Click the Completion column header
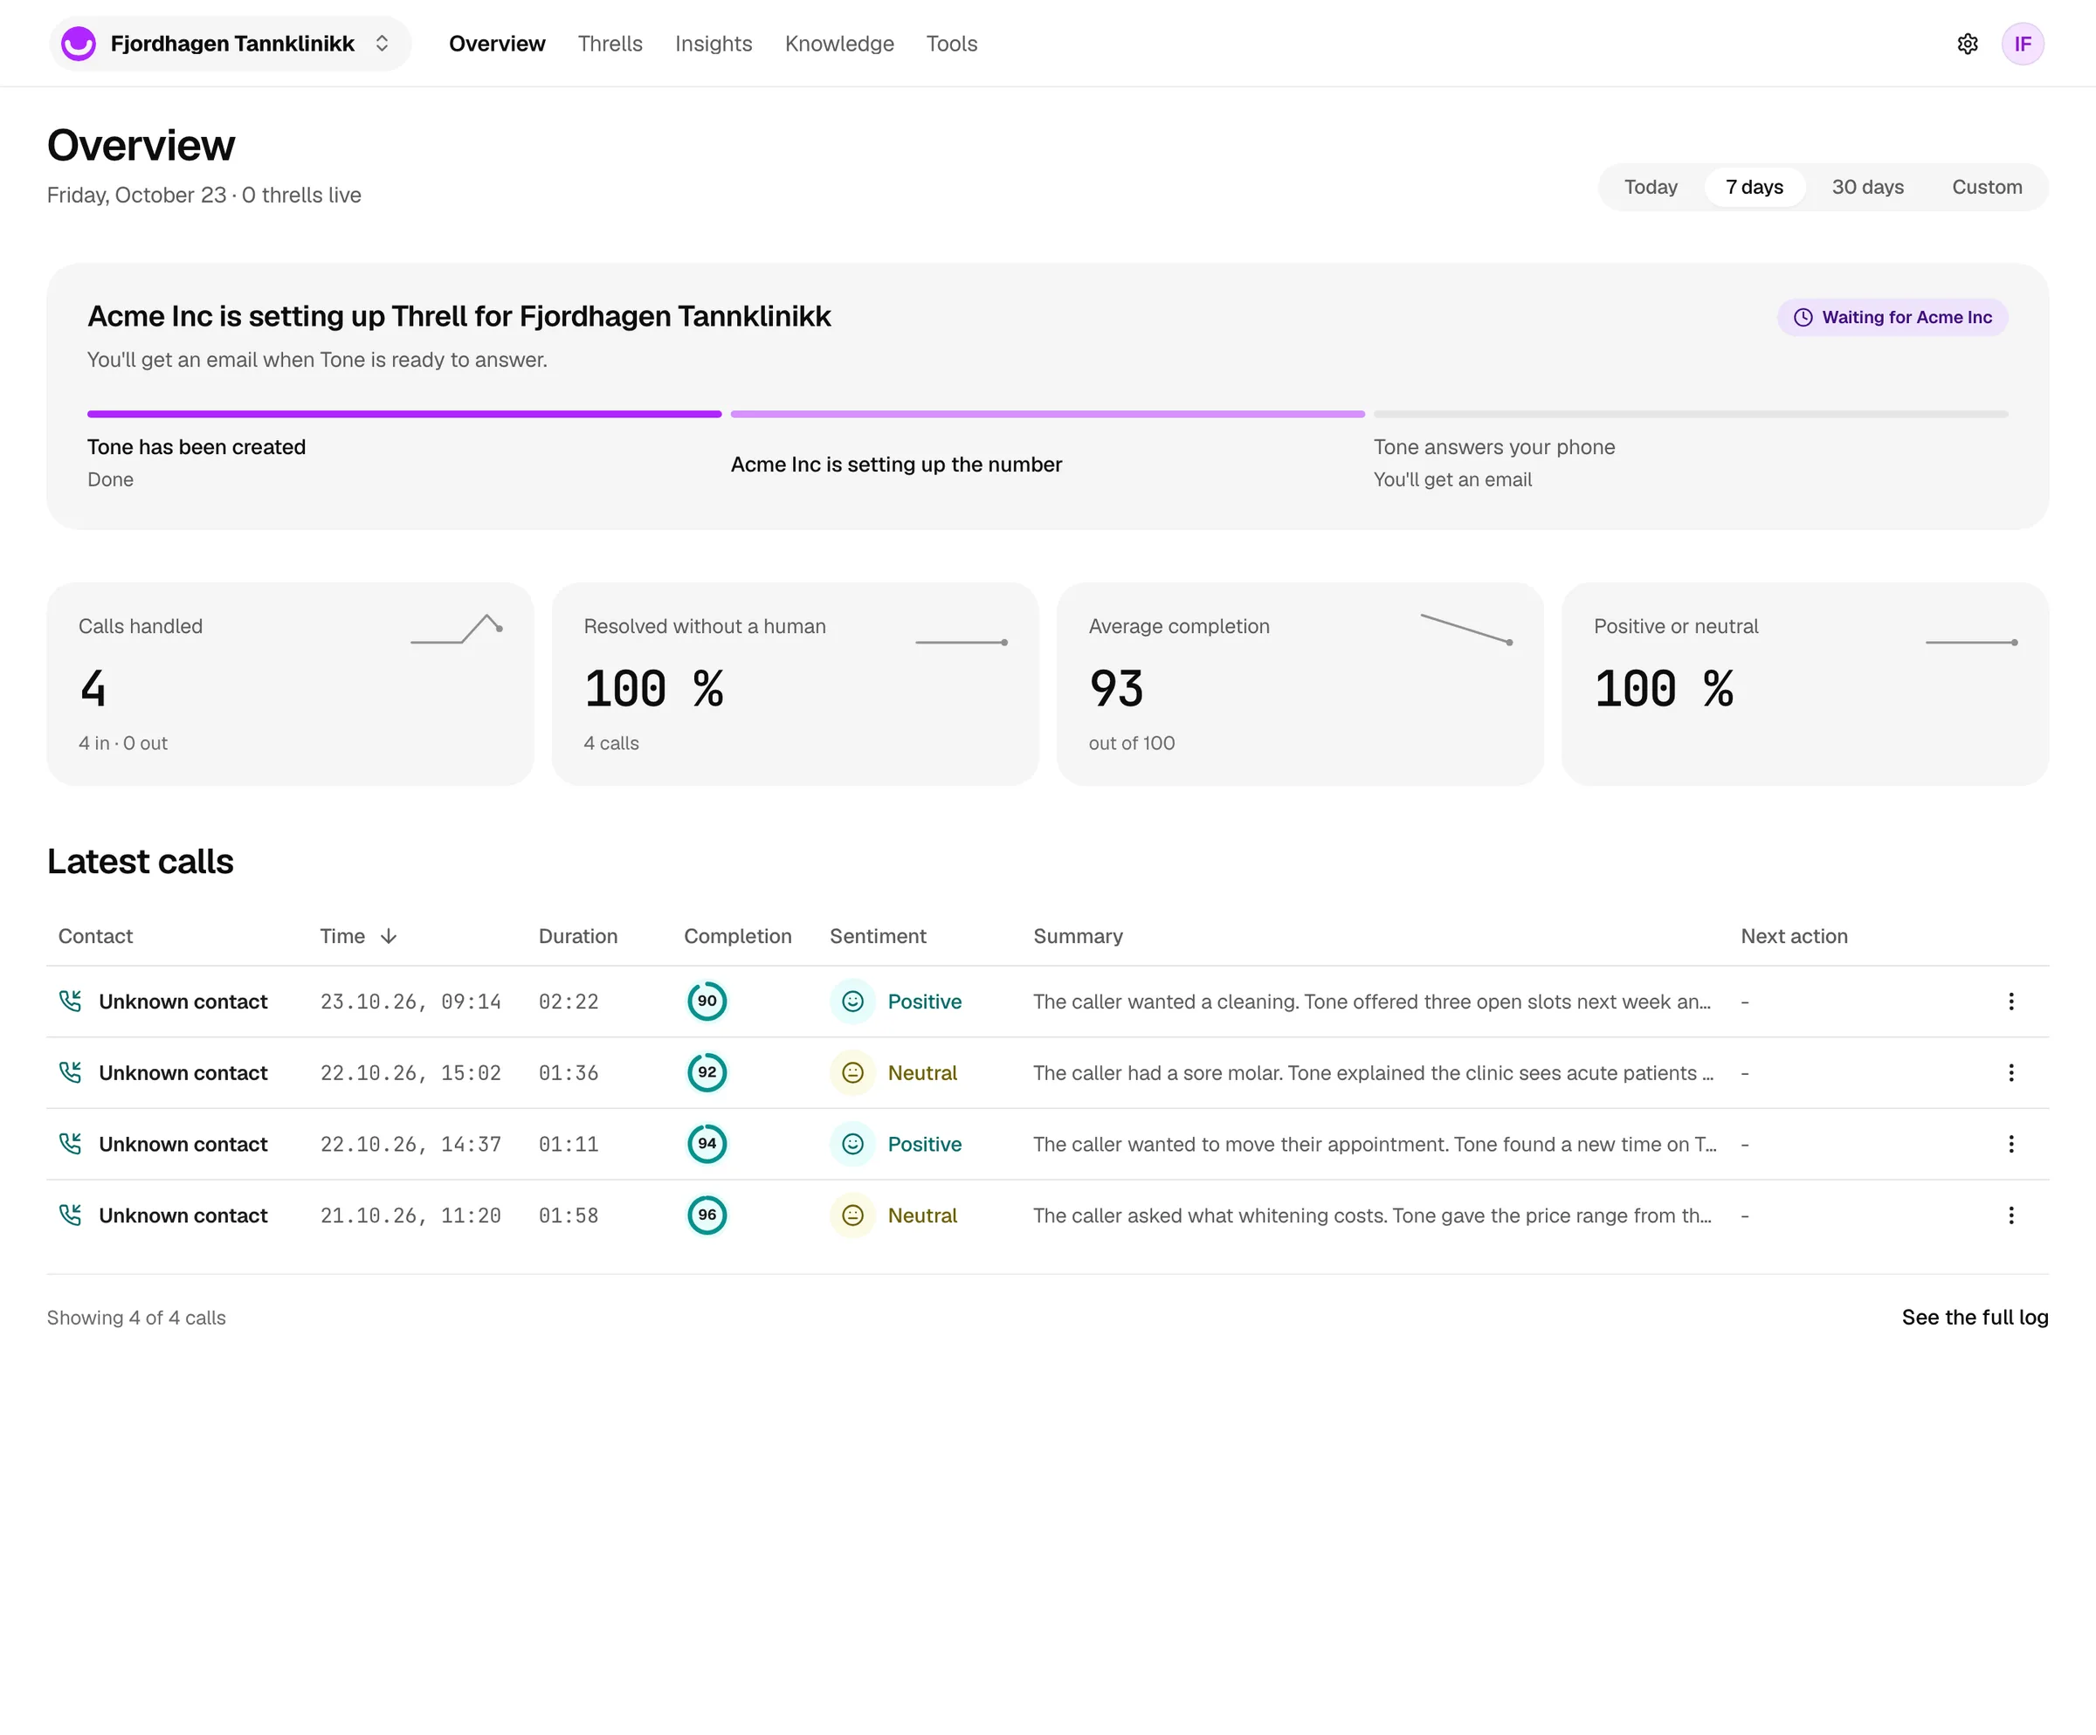The image size is (2096, 1735). pos(738,936)
